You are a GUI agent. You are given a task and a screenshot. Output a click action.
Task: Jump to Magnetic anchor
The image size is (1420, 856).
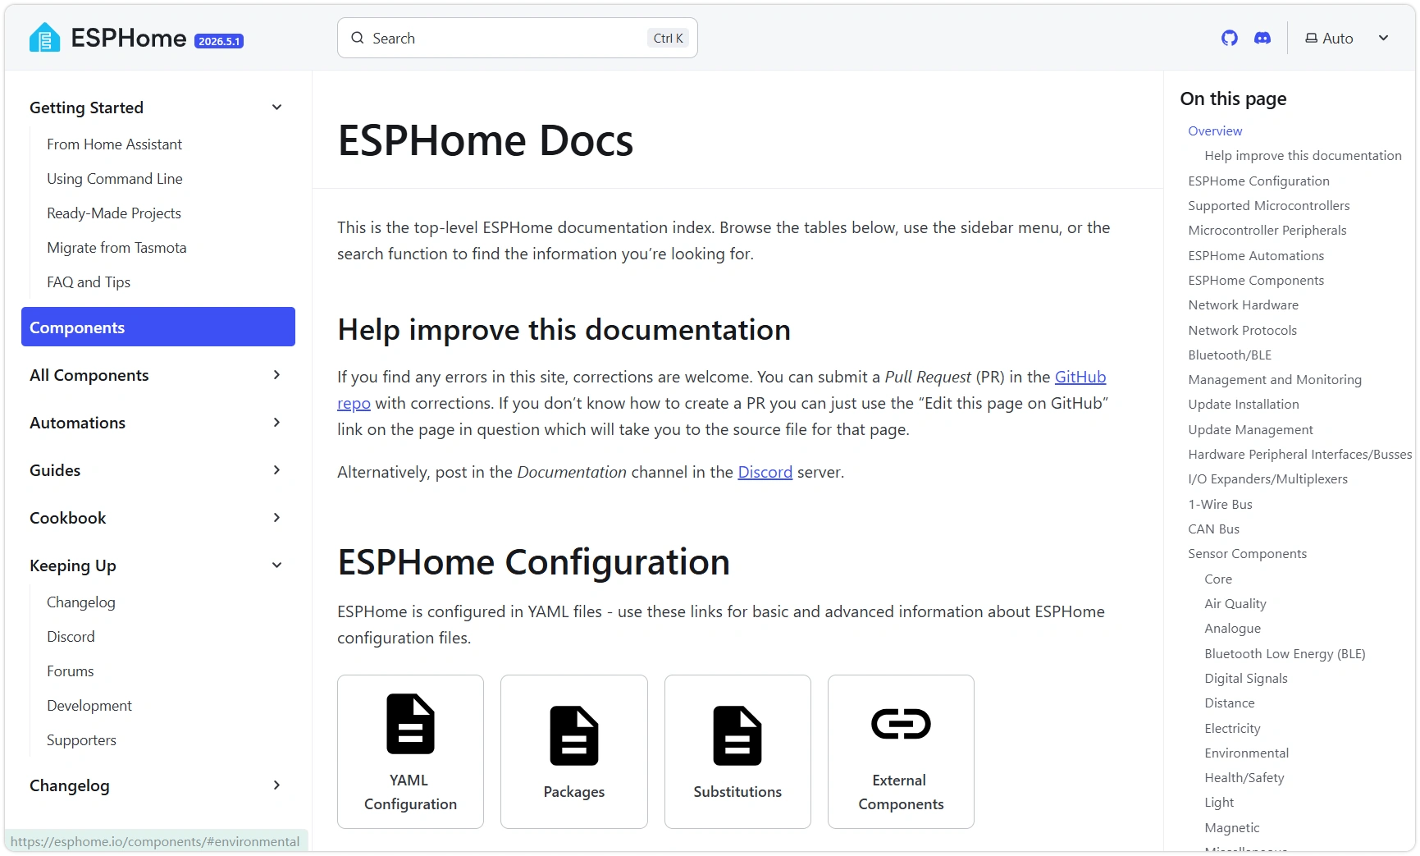click(1231, 827)
